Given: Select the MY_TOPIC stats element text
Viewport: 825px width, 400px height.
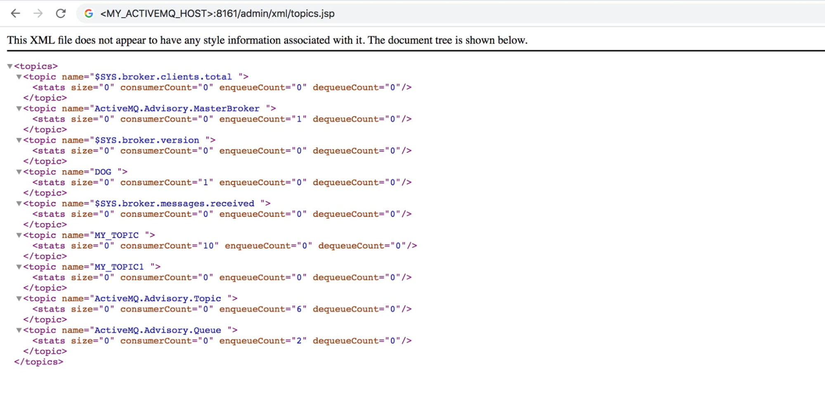Looking at the screenshot, I should 225,246.
